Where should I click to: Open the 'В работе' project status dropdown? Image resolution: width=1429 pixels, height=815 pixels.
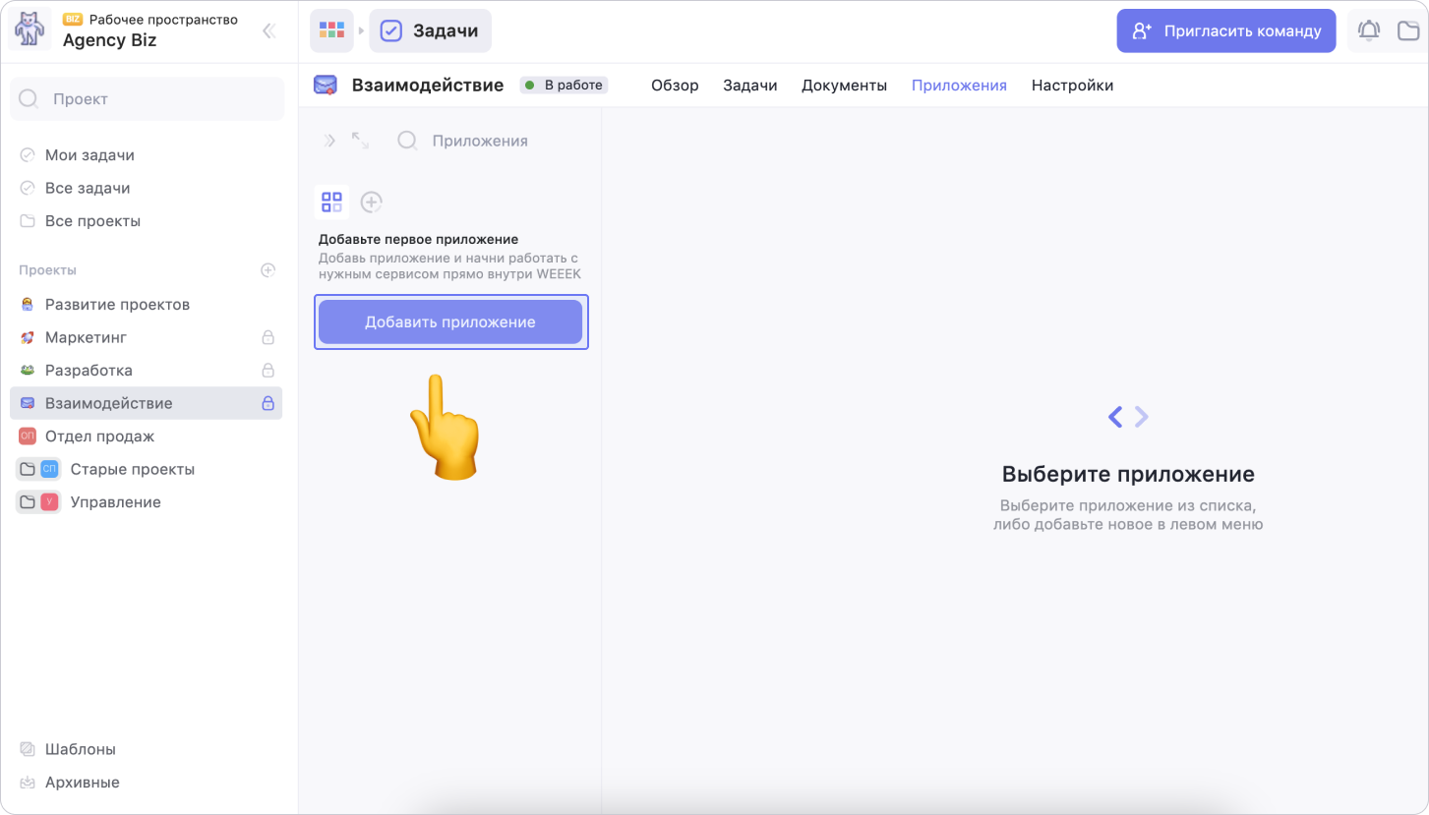point(564,86)
